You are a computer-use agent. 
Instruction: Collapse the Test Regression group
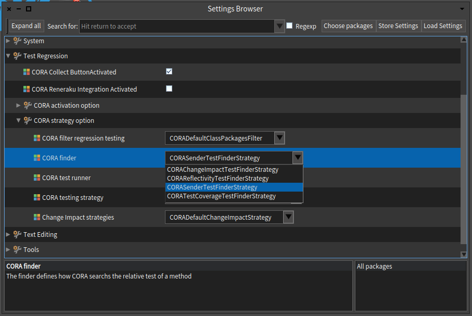(8, 56)
